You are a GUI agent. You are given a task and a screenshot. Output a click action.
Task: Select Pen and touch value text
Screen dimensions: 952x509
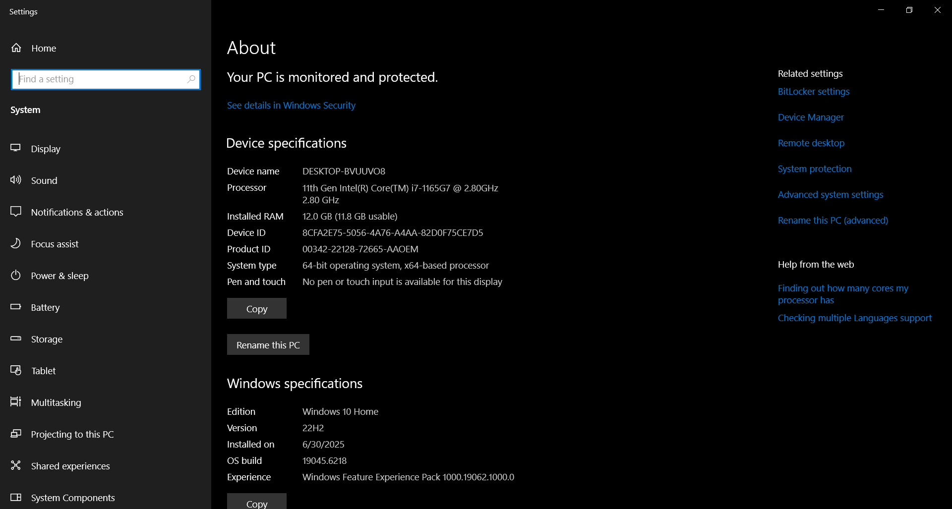[402, 282]
